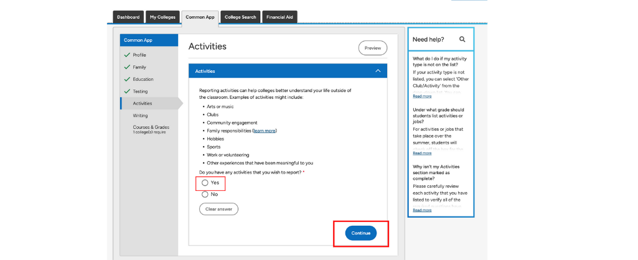Click Read more under grade listing question

[422, 154]
